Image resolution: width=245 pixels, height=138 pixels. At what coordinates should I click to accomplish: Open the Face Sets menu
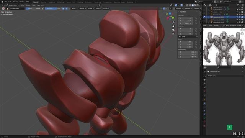pyautogui.click(x=40, y=5)
